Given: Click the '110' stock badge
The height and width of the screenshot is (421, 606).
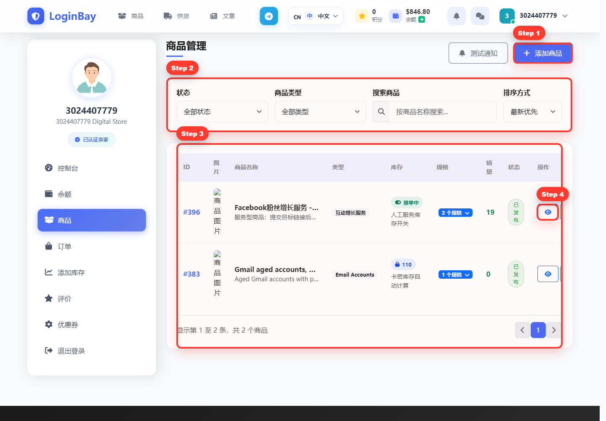Looking at the screenshot, I should 403,264.
